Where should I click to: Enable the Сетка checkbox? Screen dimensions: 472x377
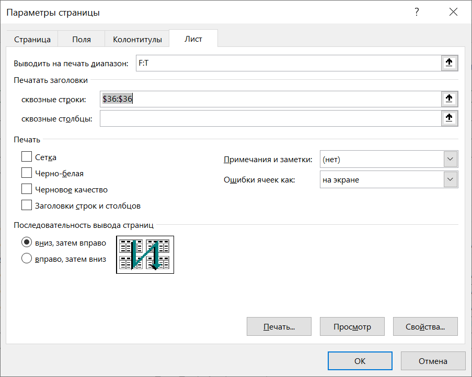click(x=27, y=156)
